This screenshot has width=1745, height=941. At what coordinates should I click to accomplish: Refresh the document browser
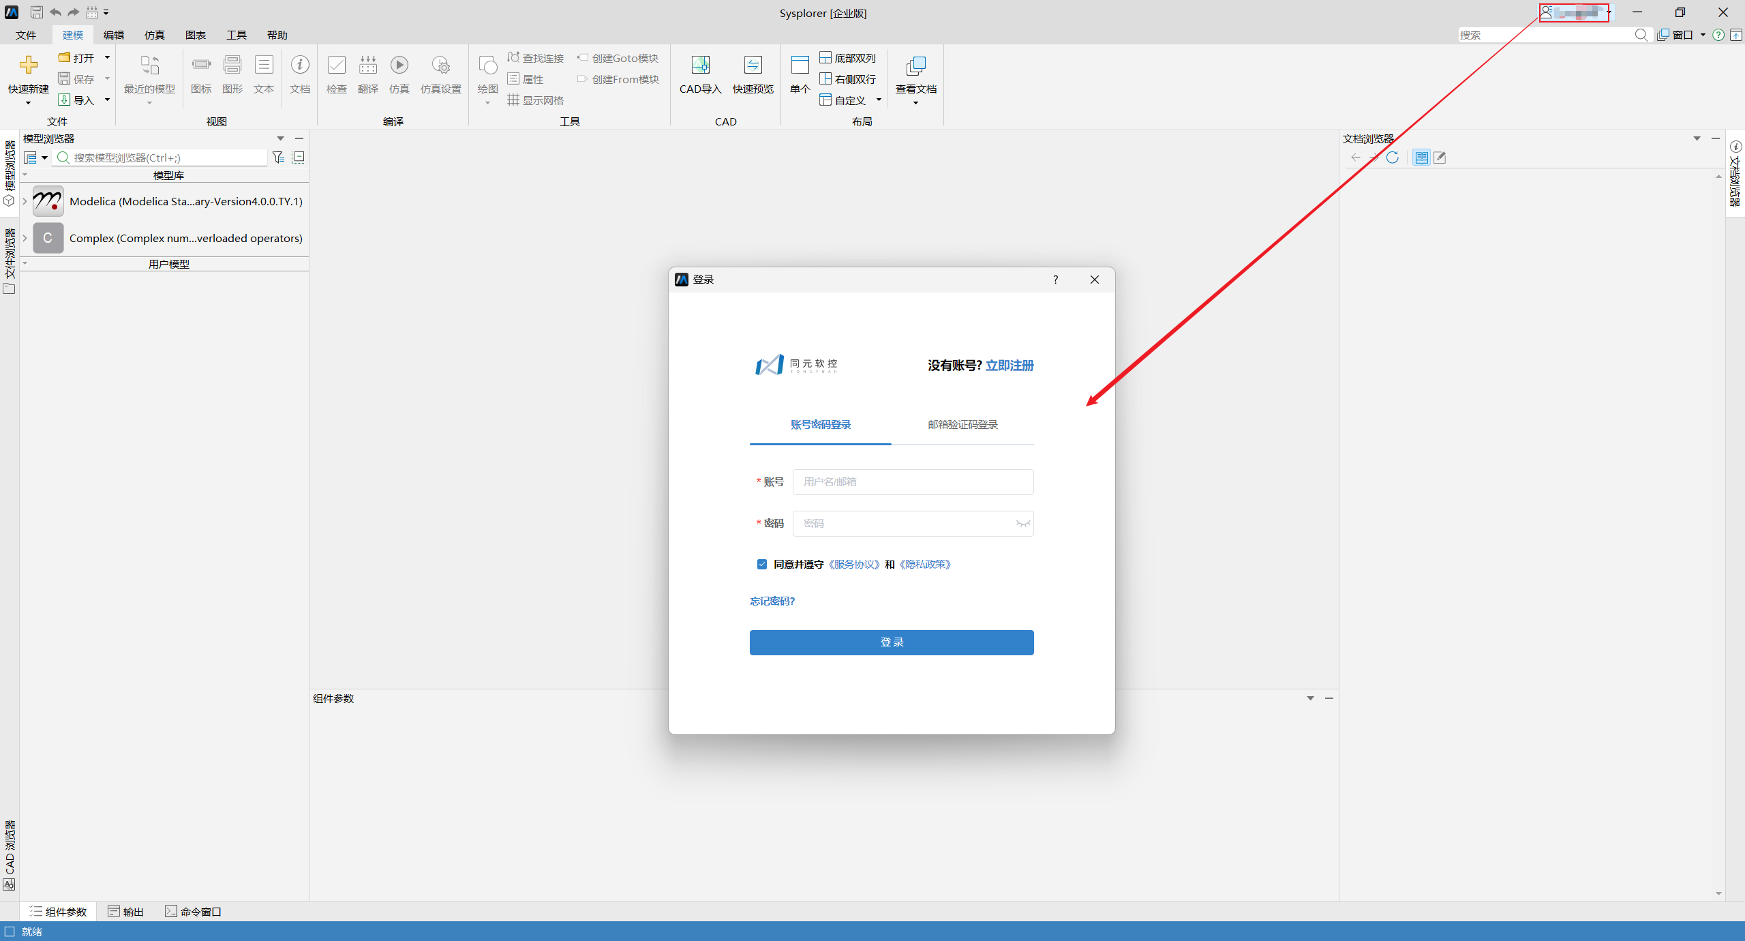[1393, 158]
